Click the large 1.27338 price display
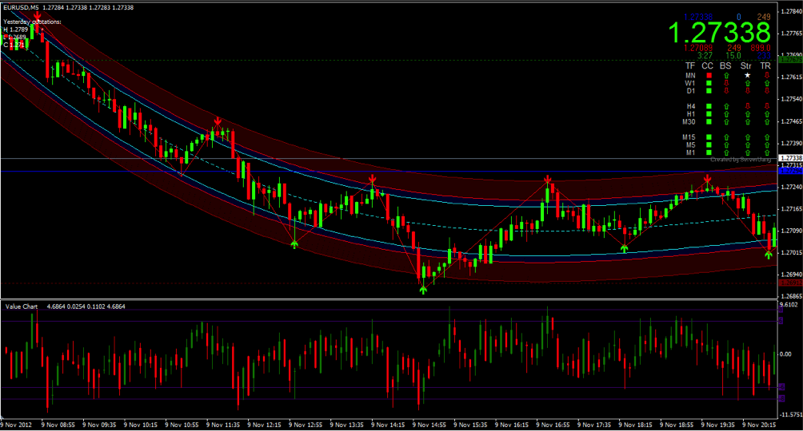The image size is (803, 431). 719,33
